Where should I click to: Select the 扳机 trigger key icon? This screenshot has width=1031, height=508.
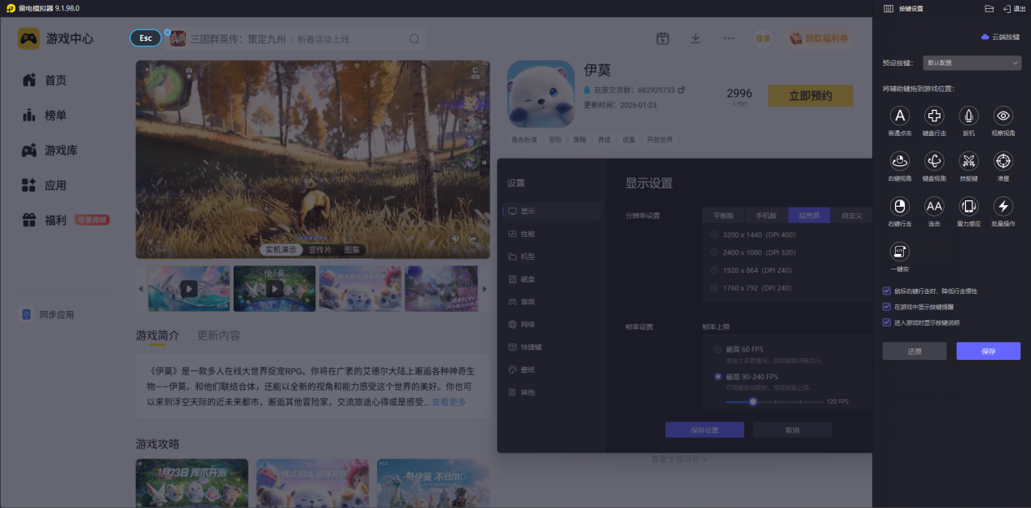point(968,116)
